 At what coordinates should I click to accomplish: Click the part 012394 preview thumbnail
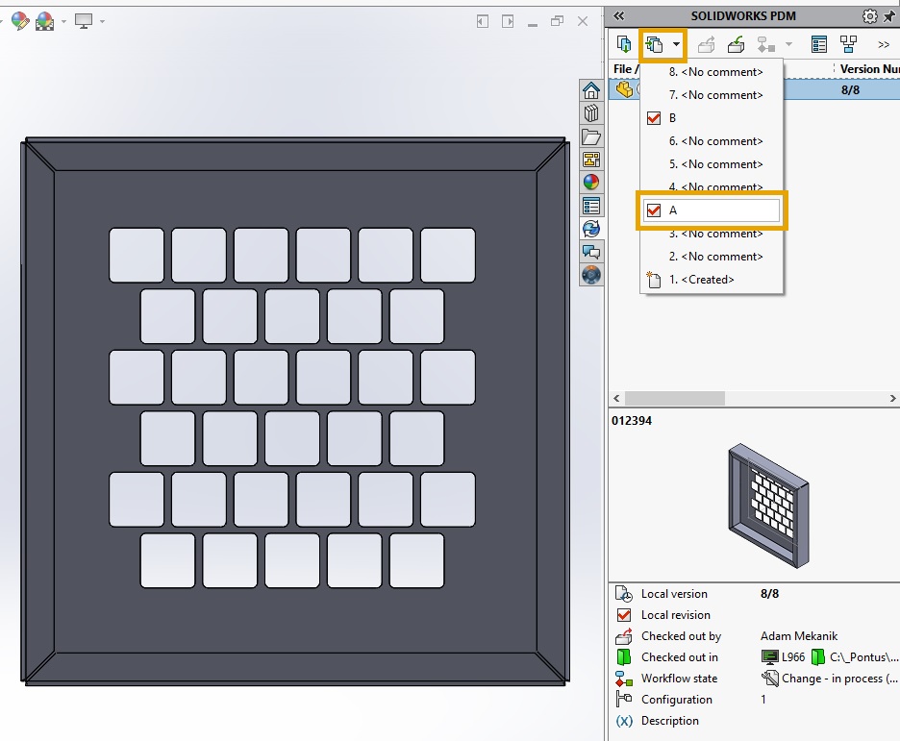(x=770, y=504)
